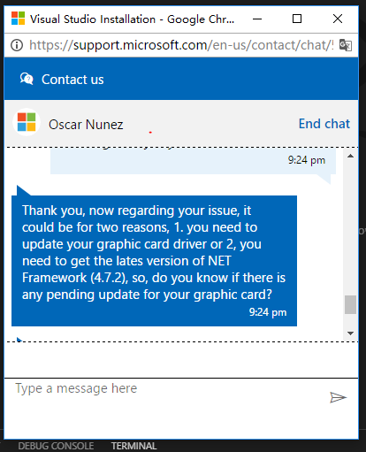Click the Microsoft logo in the title bar
Image resolution: width=366 pixels, height=452 pixels.
pos(18,19)
